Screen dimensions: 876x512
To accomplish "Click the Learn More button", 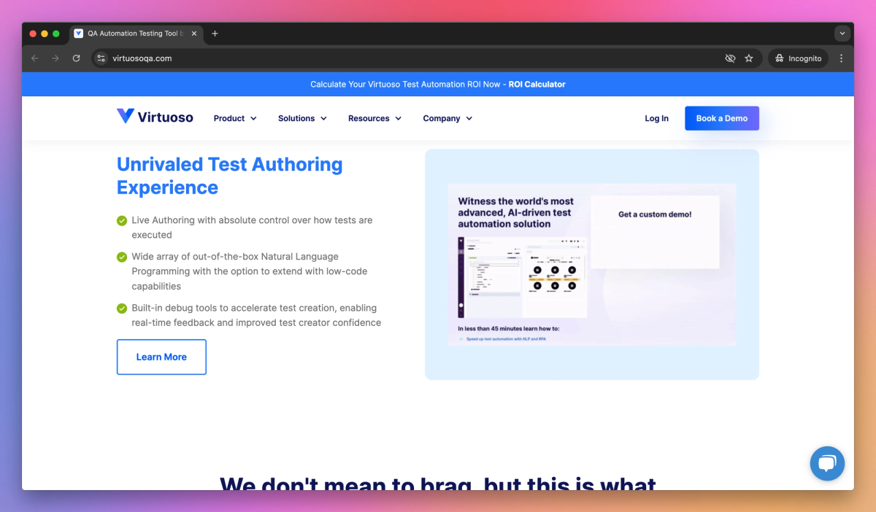I will pyautogui.click(x=161, y=357).
